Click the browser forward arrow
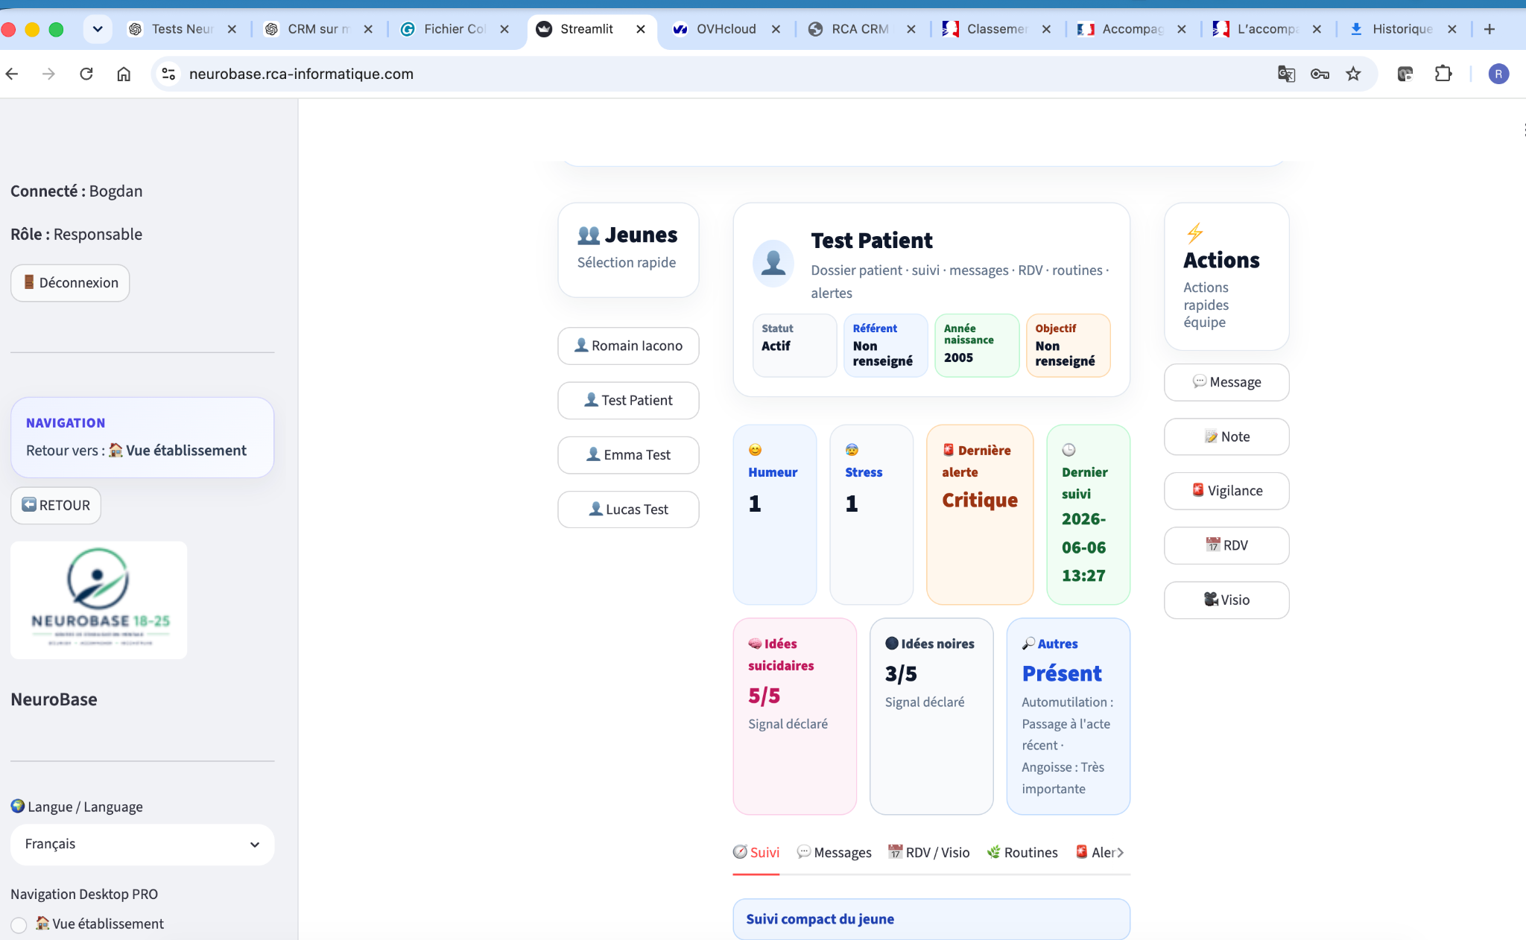1526x940 pixels. (48, 74)
